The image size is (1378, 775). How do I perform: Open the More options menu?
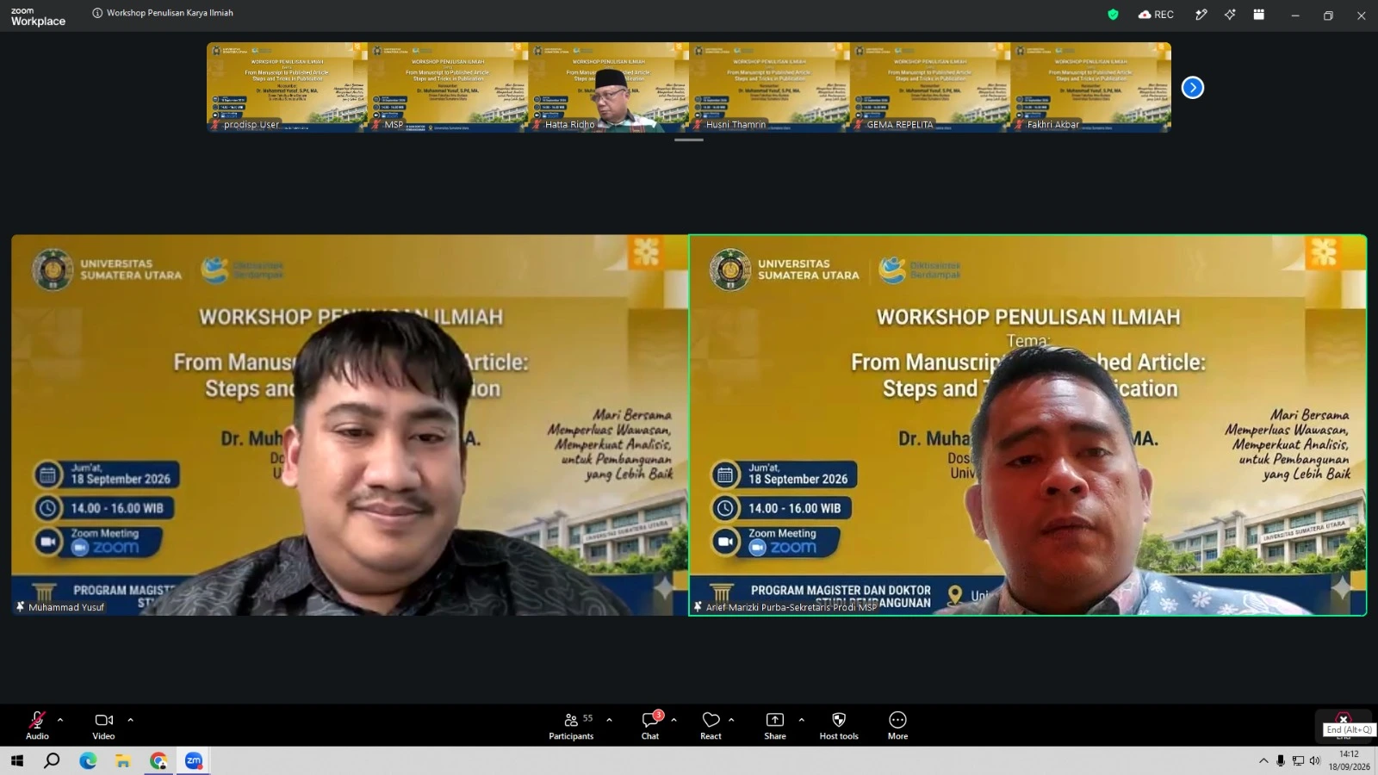coord(897,725)
